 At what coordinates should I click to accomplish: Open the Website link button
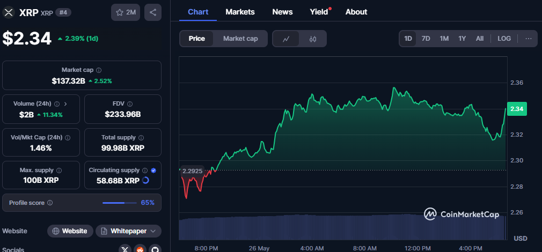coord(70,231)
